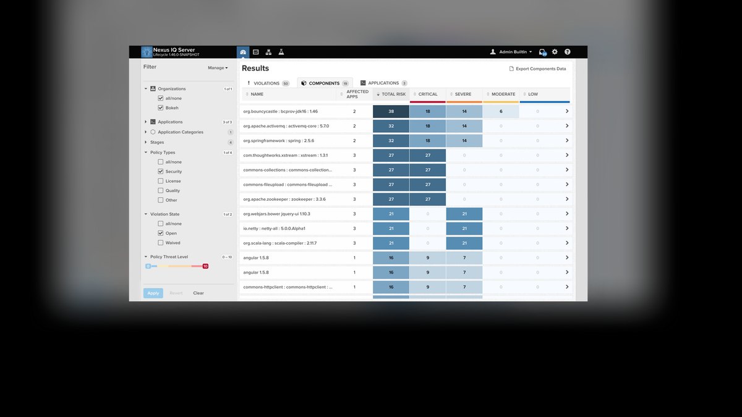Expand the Application Categories filter section

146,132
